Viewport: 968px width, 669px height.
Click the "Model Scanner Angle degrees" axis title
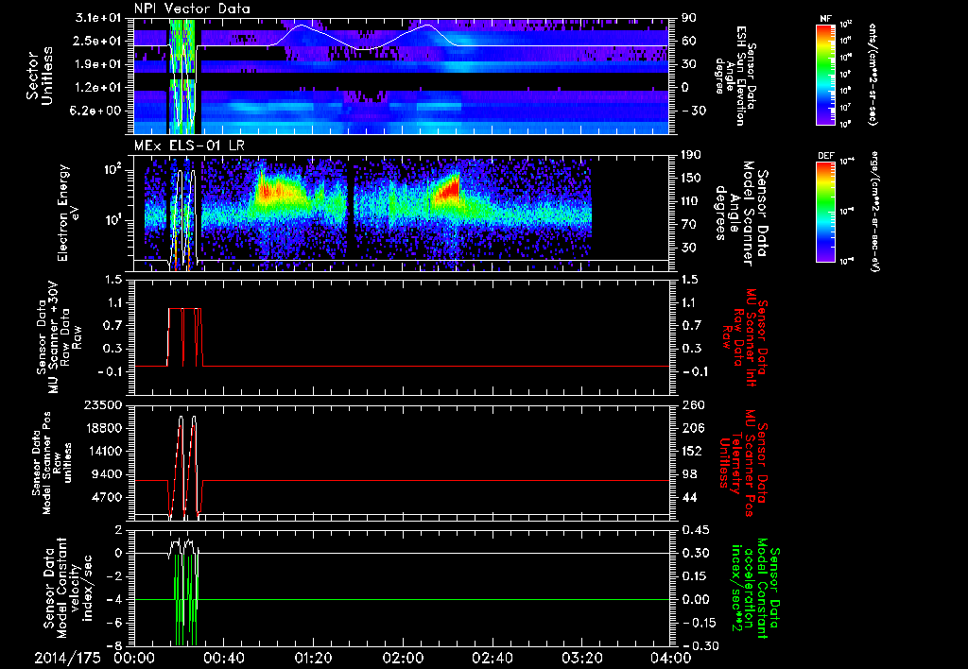pyautogui.click(x=741, y=214)
